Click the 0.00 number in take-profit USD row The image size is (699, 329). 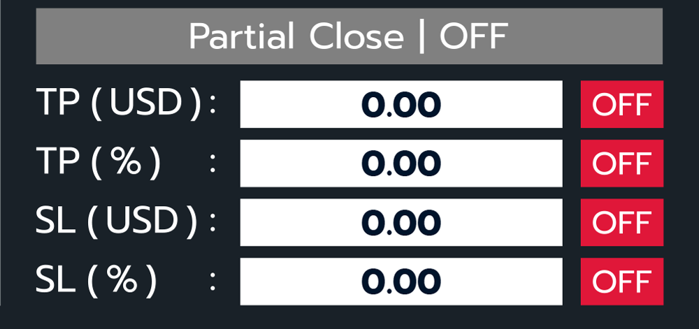tap(401, 105)
